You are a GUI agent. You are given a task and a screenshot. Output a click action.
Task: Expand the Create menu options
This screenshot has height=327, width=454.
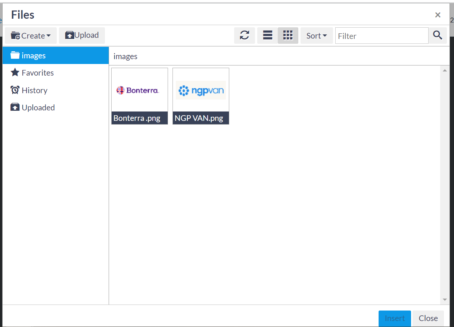[31, 35]
